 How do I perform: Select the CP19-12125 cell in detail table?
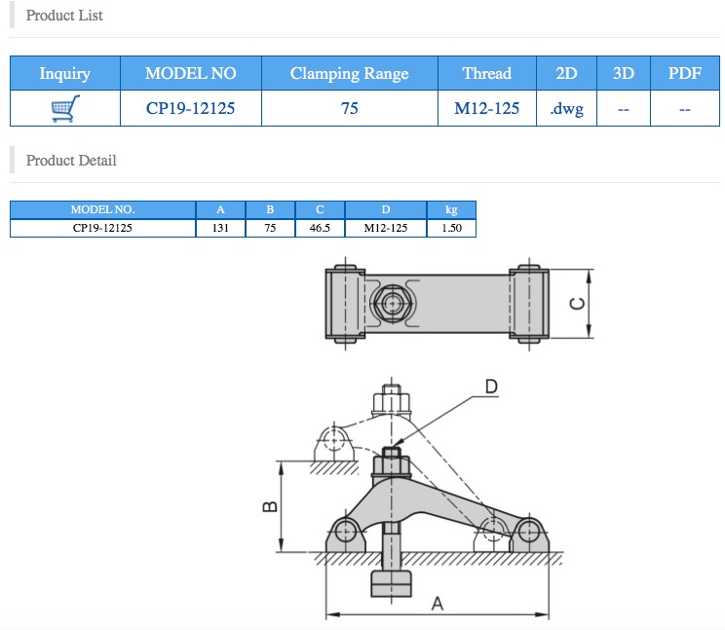coord(102,228)
